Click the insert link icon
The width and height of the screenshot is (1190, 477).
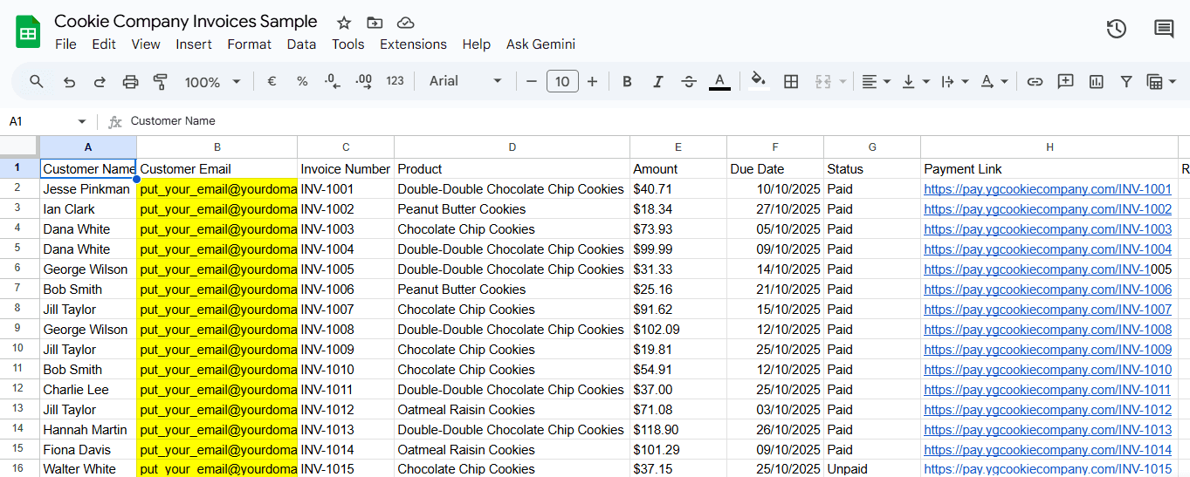1035,82
